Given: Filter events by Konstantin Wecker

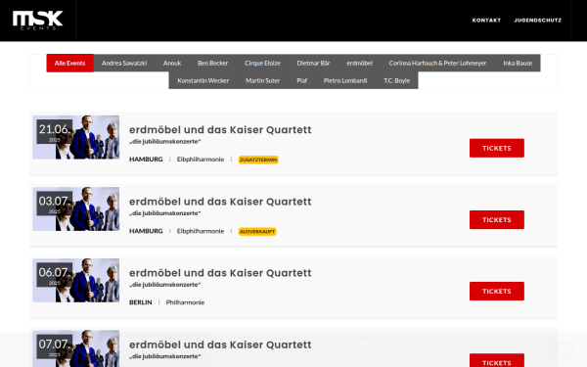Looking at the screenshot, I should point(203,80).
